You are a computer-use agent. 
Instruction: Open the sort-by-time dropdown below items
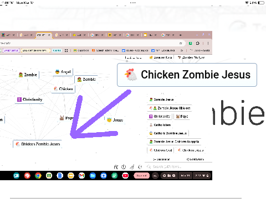195,159
